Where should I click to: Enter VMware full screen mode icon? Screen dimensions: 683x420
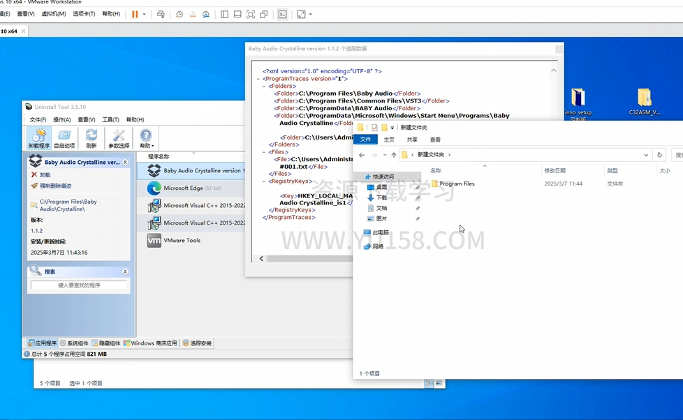(x=251, y=14)
